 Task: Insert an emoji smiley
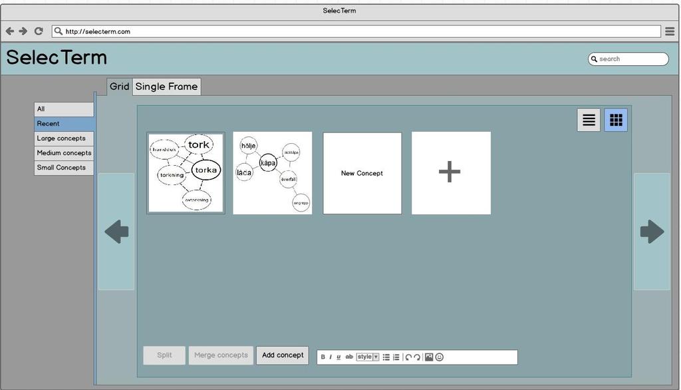[x=440, y=357]
